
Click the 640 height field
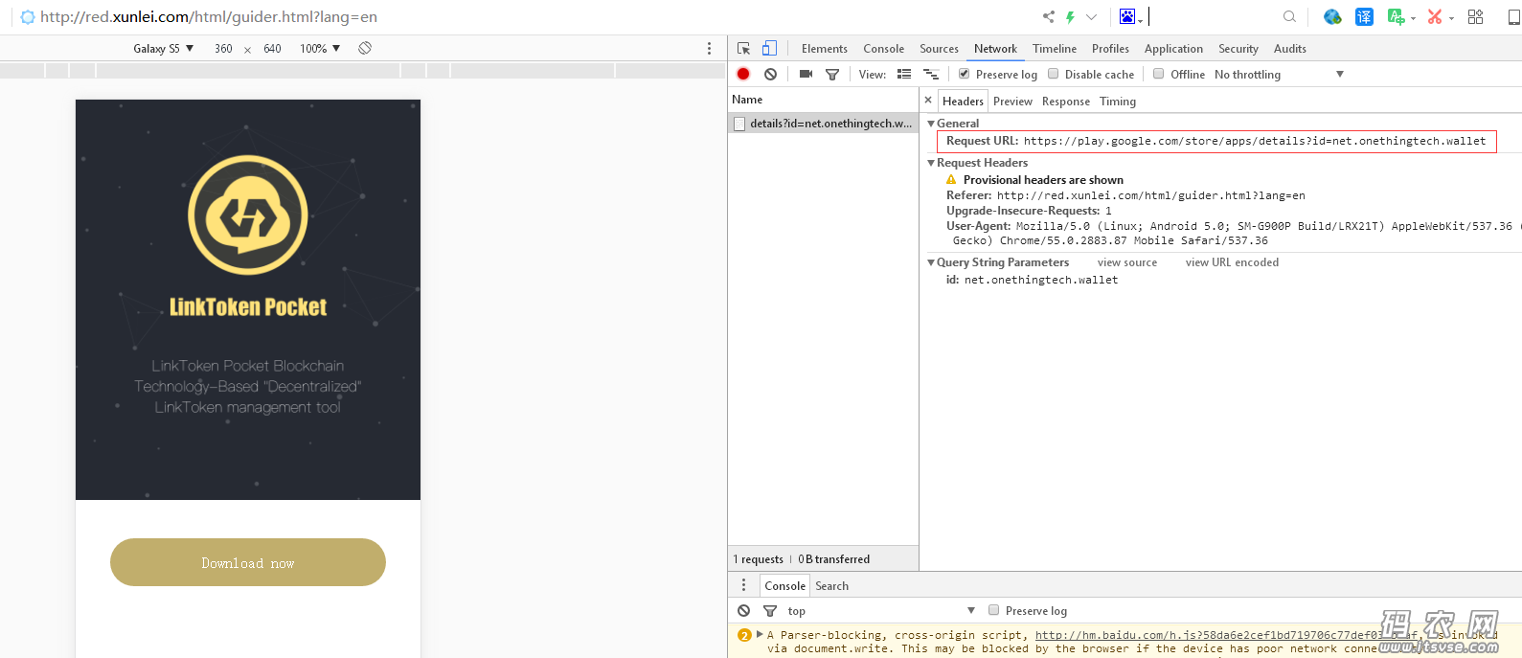pyautogui.click(x=272, y=48)
